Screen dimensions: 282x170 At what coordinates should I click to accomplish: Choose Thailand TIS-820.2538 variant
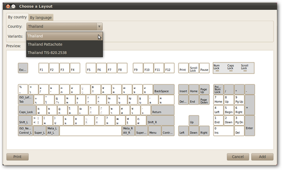[64, 53]
